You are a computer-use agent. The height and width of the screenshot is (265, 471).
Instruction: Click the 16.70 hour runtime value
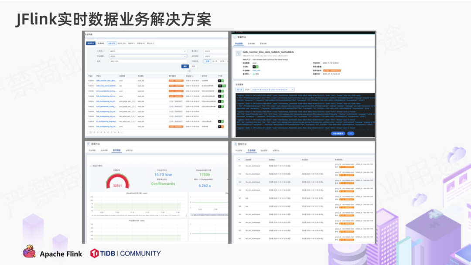pos(163,175)
